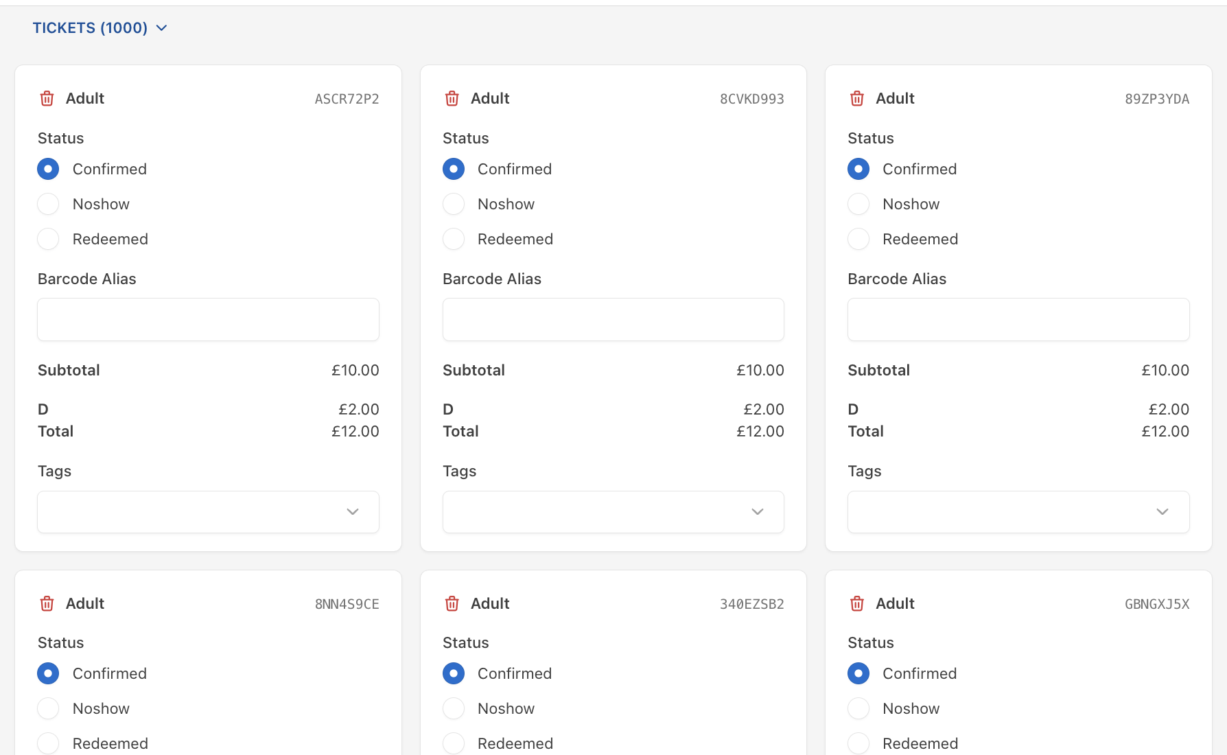Click ticket code GBNGXJ5X
This screenshot has height=755, width=1227.
point(1157,604)
